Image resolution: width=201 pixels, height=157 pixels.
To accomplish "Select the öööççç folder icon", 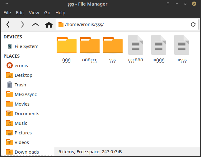I will point(90,45).
